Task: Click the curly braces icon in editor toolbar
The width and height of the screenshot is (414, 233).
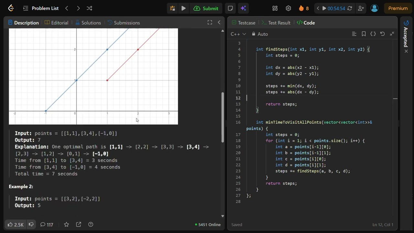Action: pyautogui.click(x=373, y=34)
